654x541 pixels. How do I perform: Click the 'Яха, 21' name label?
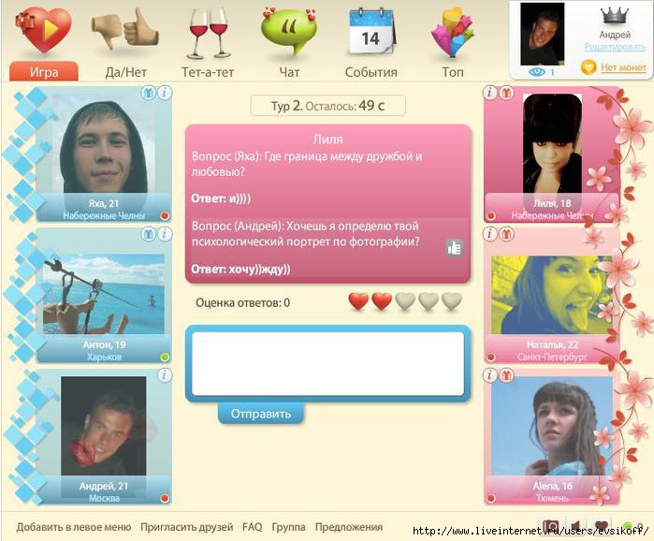(104, 203)
